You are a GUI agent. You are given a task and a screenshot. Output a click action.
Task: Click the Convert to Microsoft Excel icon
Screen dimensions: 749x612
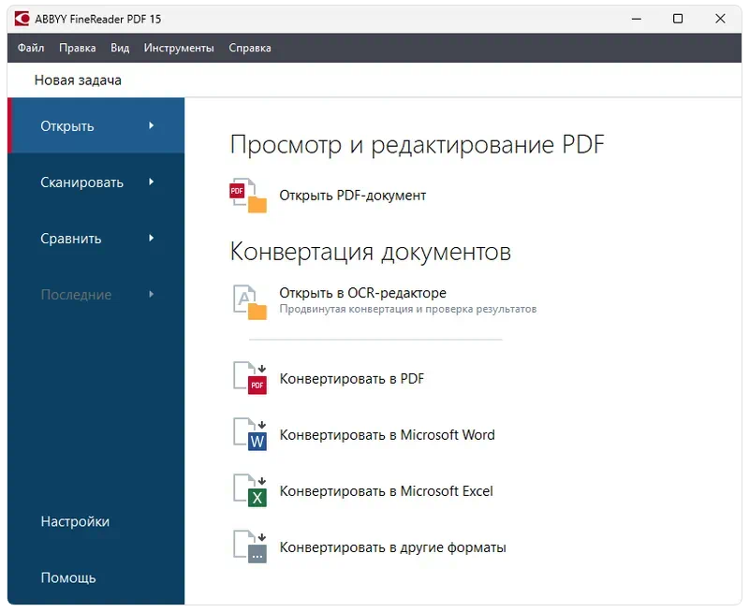pyautogui.click(x=250, y=490)
